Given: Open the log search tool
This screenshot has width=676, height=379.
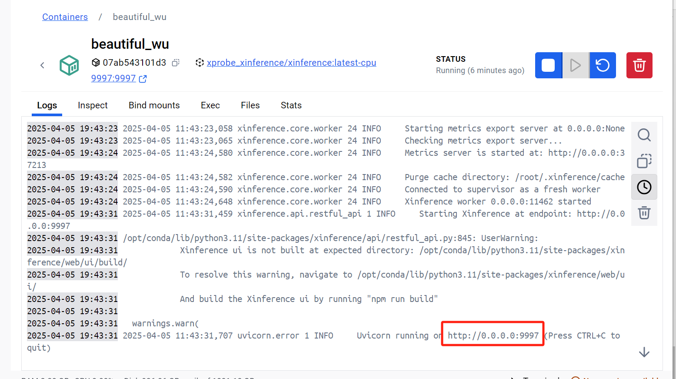Looking at the screenshot, I should [x=644, y=135].
